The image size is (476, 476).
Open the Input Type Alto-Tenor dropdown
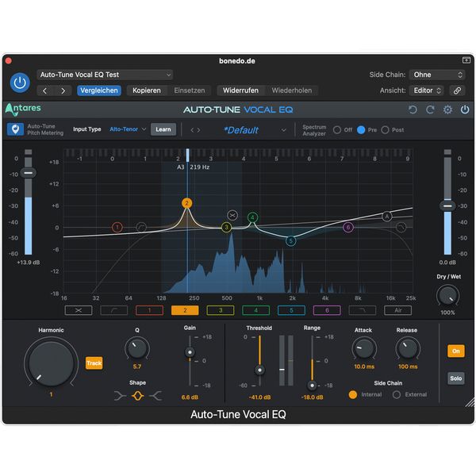pos(128,129)
